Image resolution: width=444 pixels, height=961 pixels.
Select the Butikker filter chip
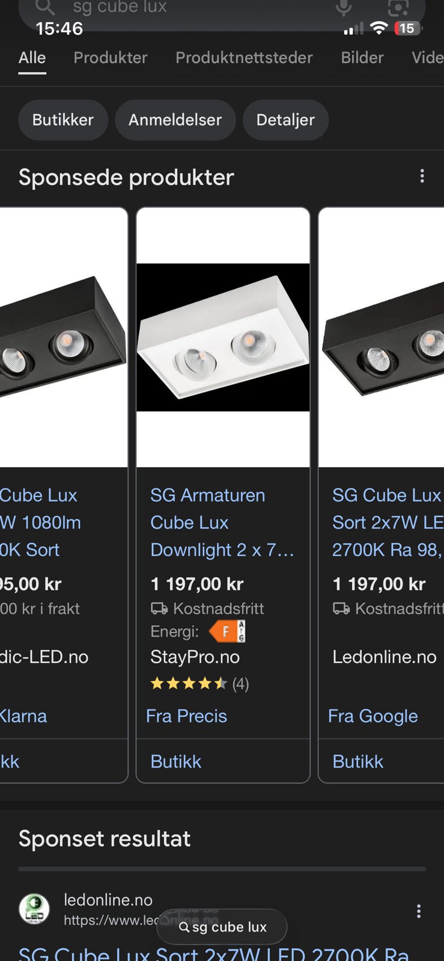[x=63, y=120]
